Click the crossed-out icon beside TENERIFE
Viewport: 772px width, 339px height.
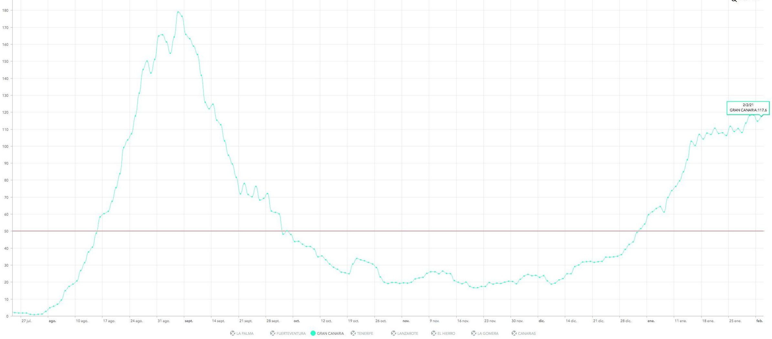click(353, 333)
